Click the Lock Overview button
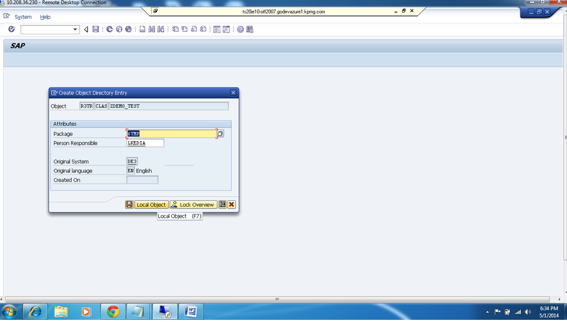 193,204
